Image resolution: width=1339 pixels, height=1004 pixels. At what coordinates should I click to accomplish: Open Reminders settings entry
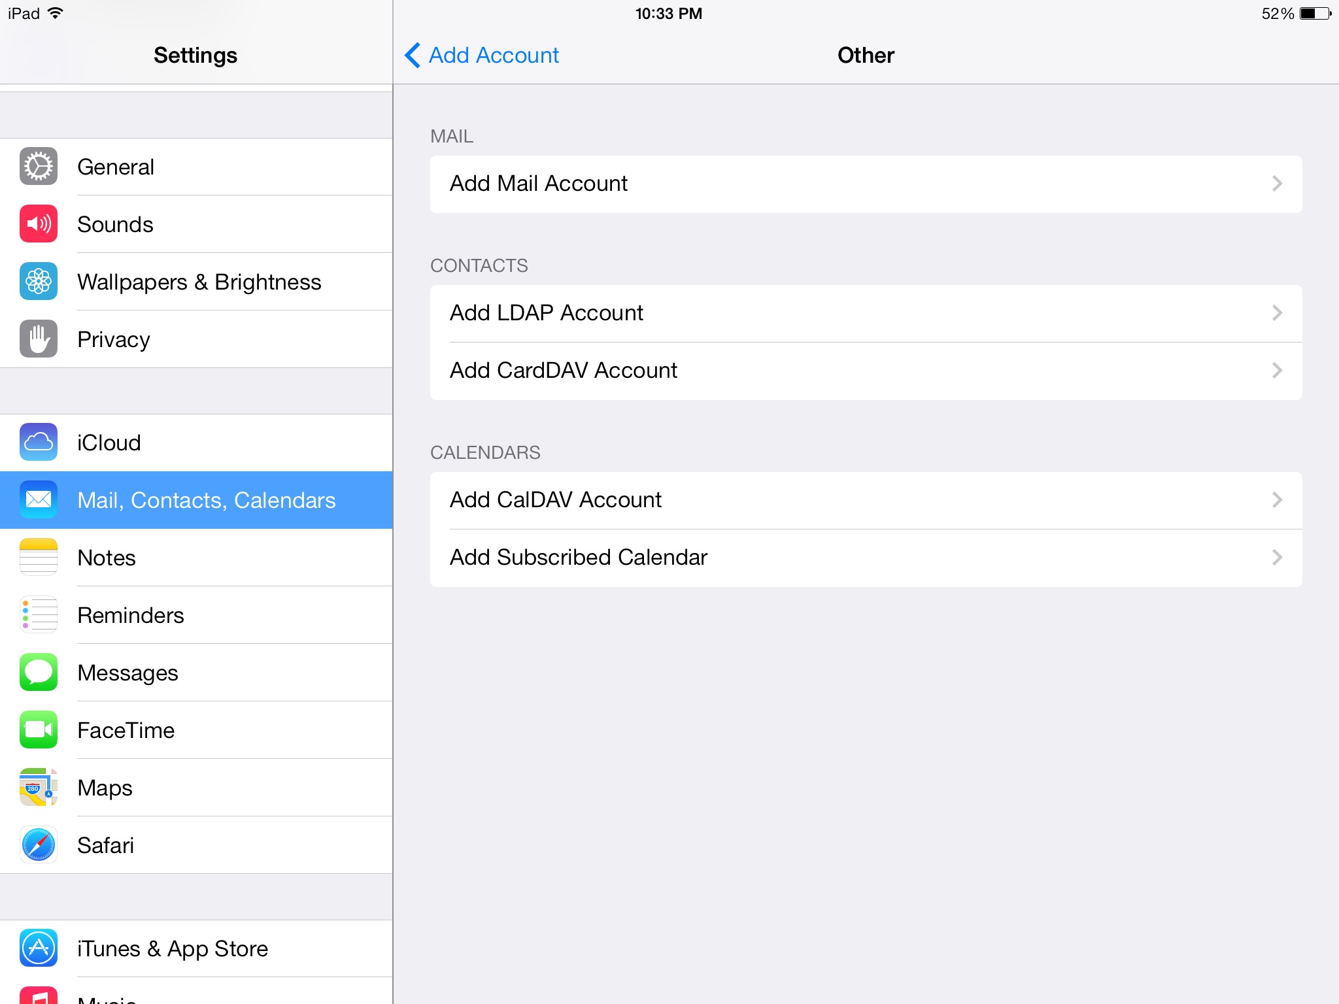click(x=131, y=615)
